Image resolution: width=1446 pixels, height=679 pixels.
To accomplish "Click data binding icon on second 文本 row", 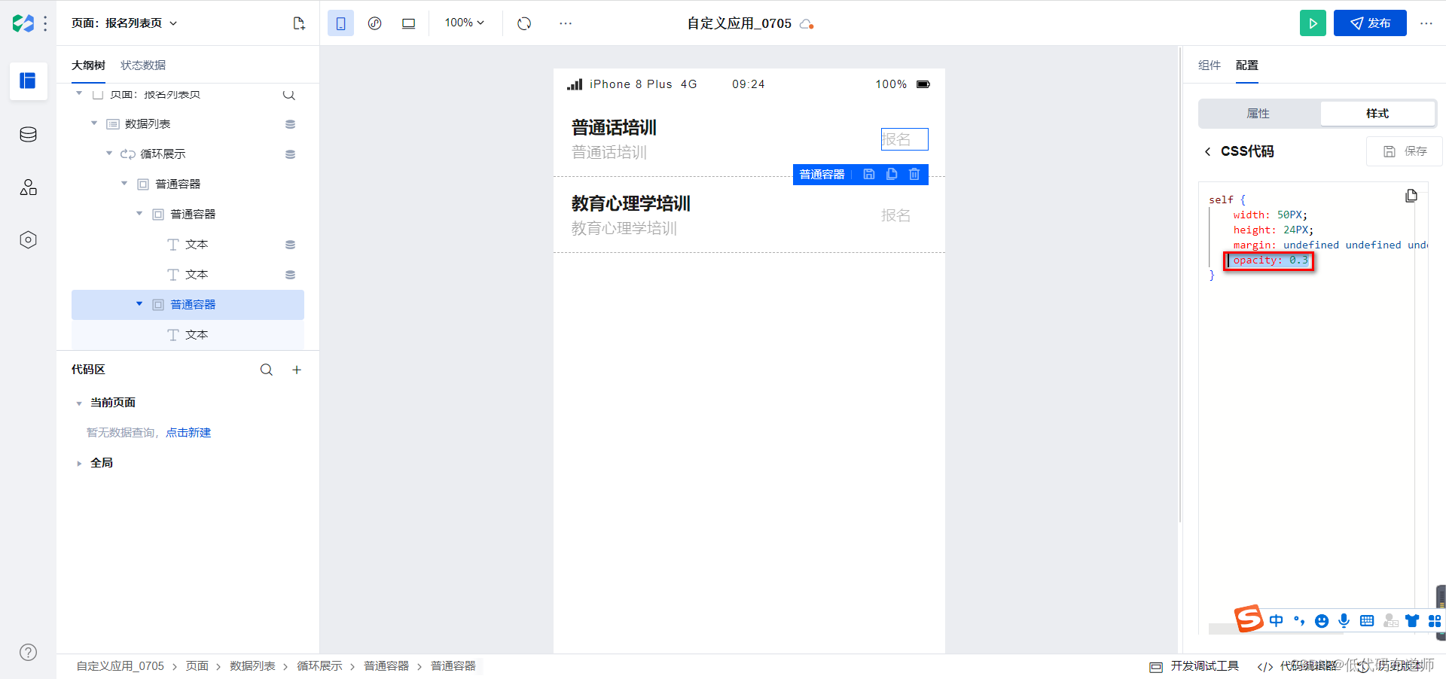I will 290,275.
